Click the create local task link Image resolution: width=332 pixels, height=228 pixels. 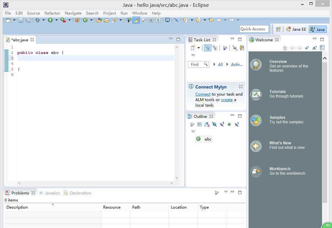227,100
